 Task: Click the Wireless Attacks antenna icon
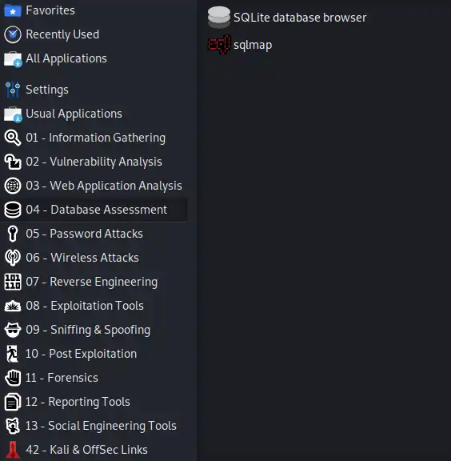[x=13, y=258]
